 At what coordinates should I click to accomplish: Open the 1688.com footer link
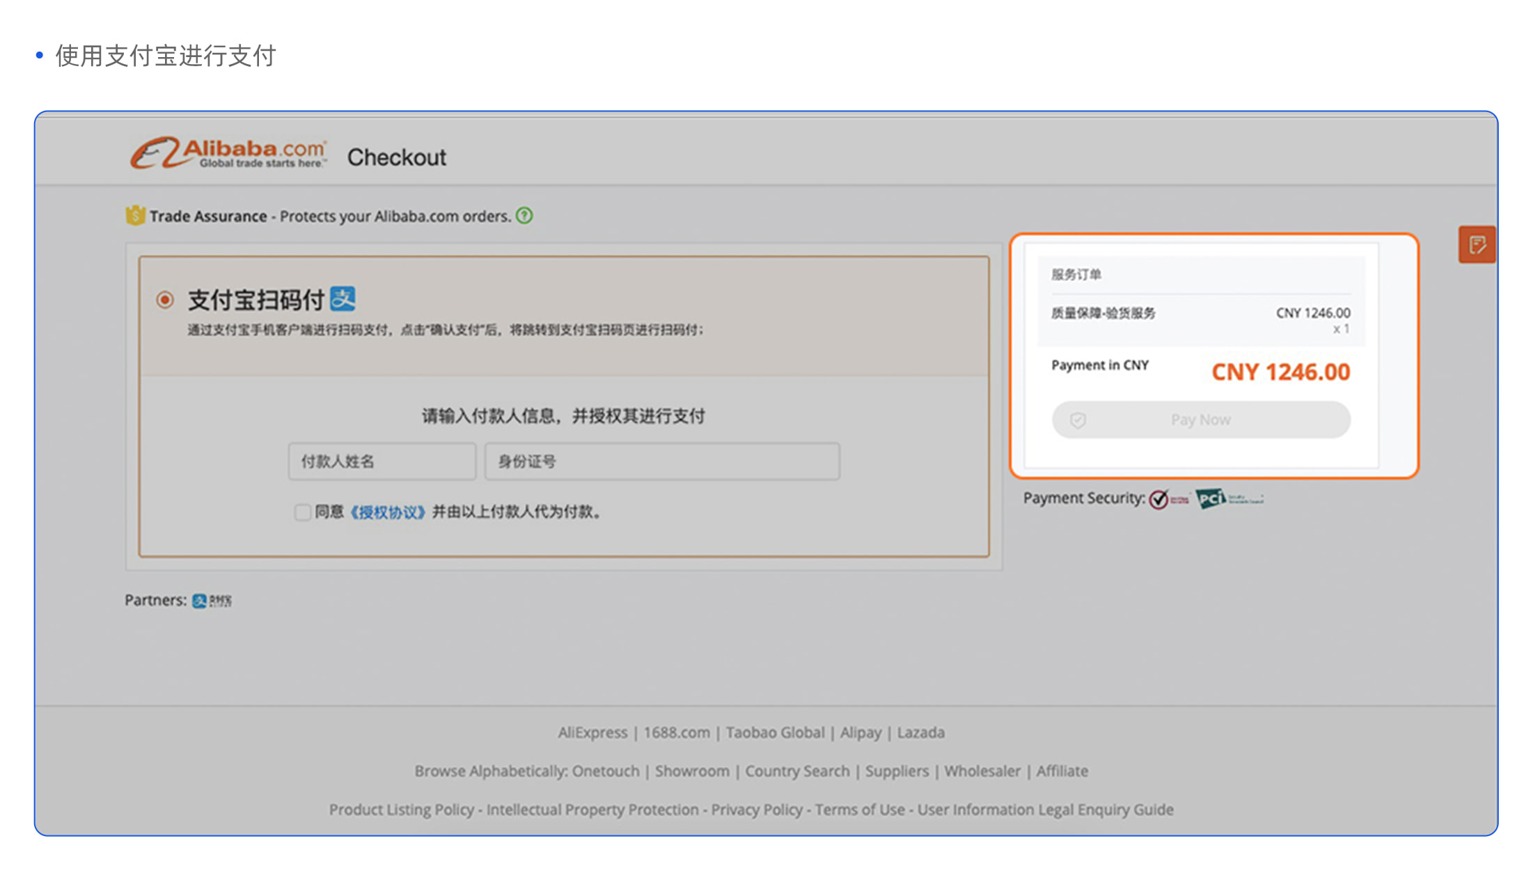tap(676, 732)
